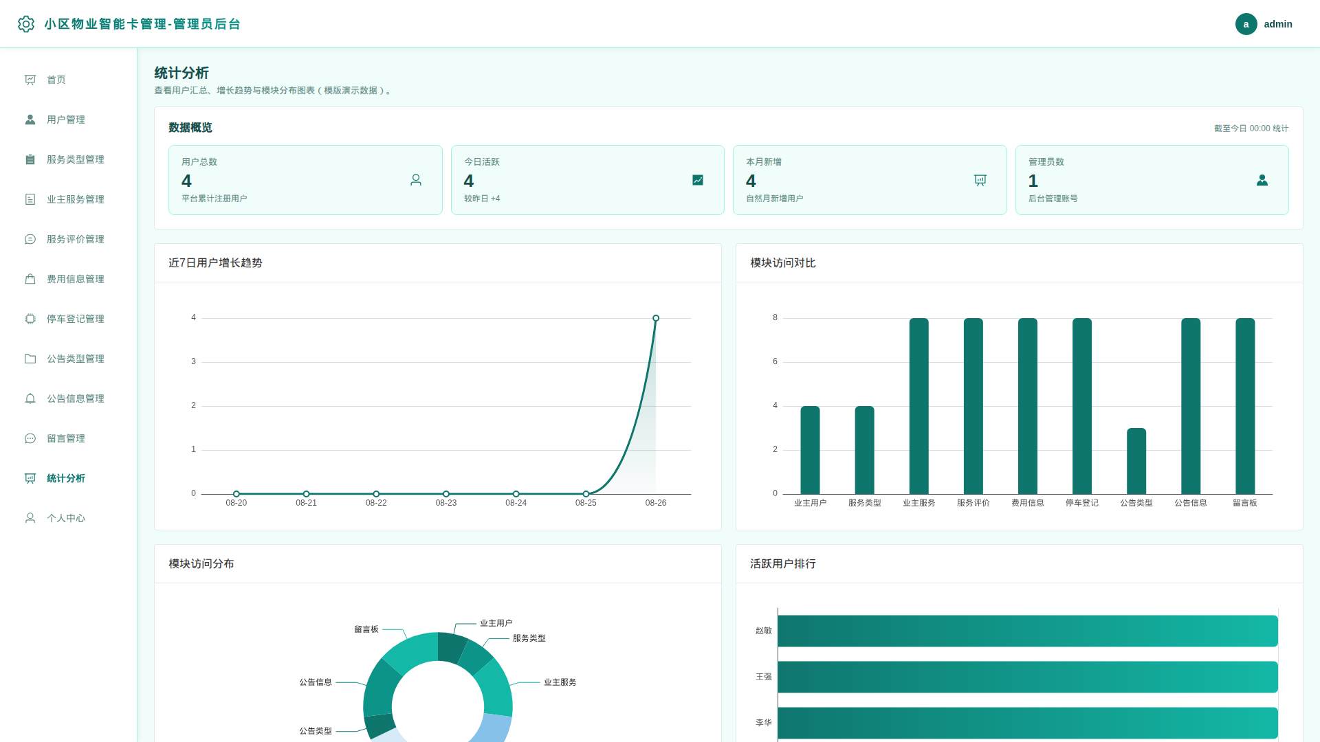Click the 公告类型管理 folder icon

[30, 359]
